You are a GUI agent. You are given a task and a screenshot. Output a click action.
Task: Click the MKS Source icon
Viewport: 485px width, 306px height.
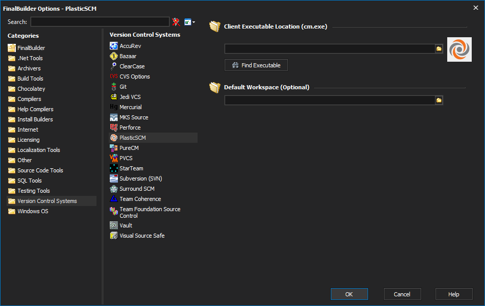click(114, 117)
